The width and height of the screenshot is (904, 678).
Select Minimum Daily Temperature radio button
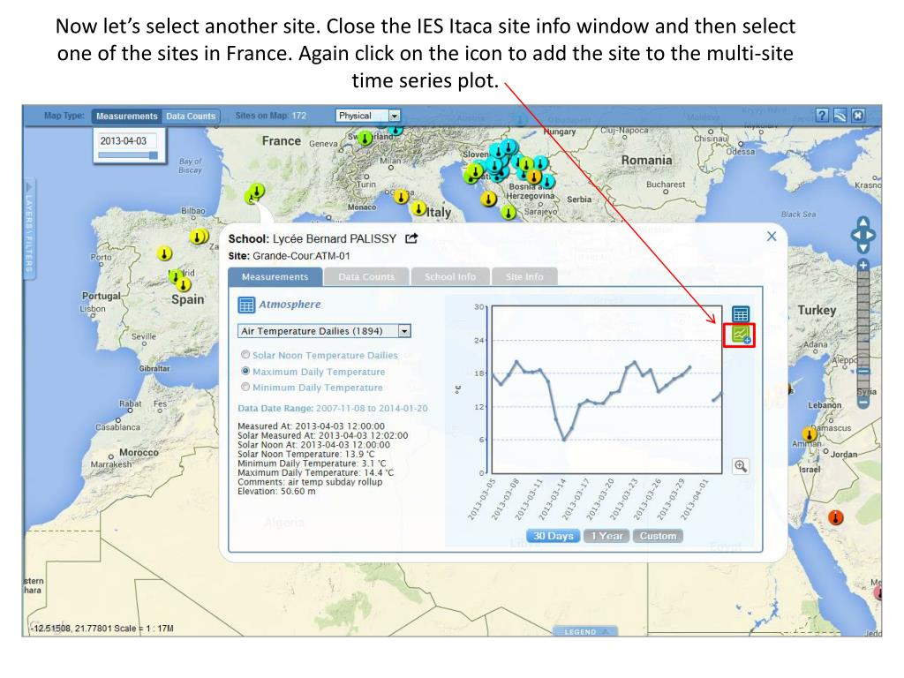[x=245, y=387]
